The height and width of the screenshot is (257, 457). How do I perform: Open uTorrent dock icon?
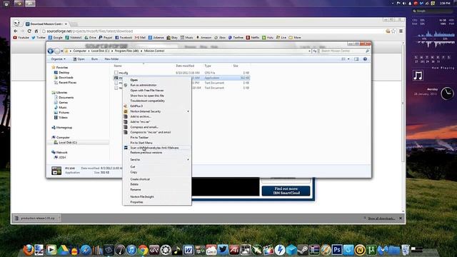tap(371, 250)
